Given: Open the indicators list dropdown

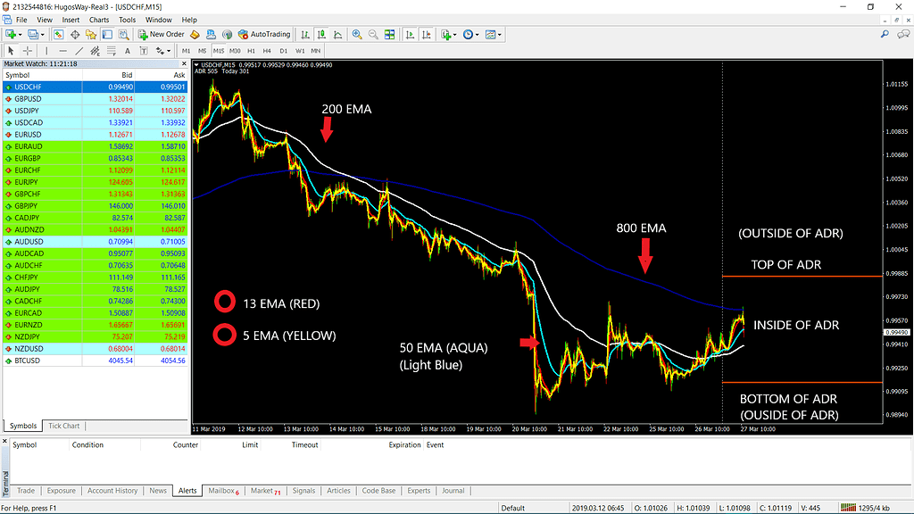Looking at the screenshot, I should (455, 35).
